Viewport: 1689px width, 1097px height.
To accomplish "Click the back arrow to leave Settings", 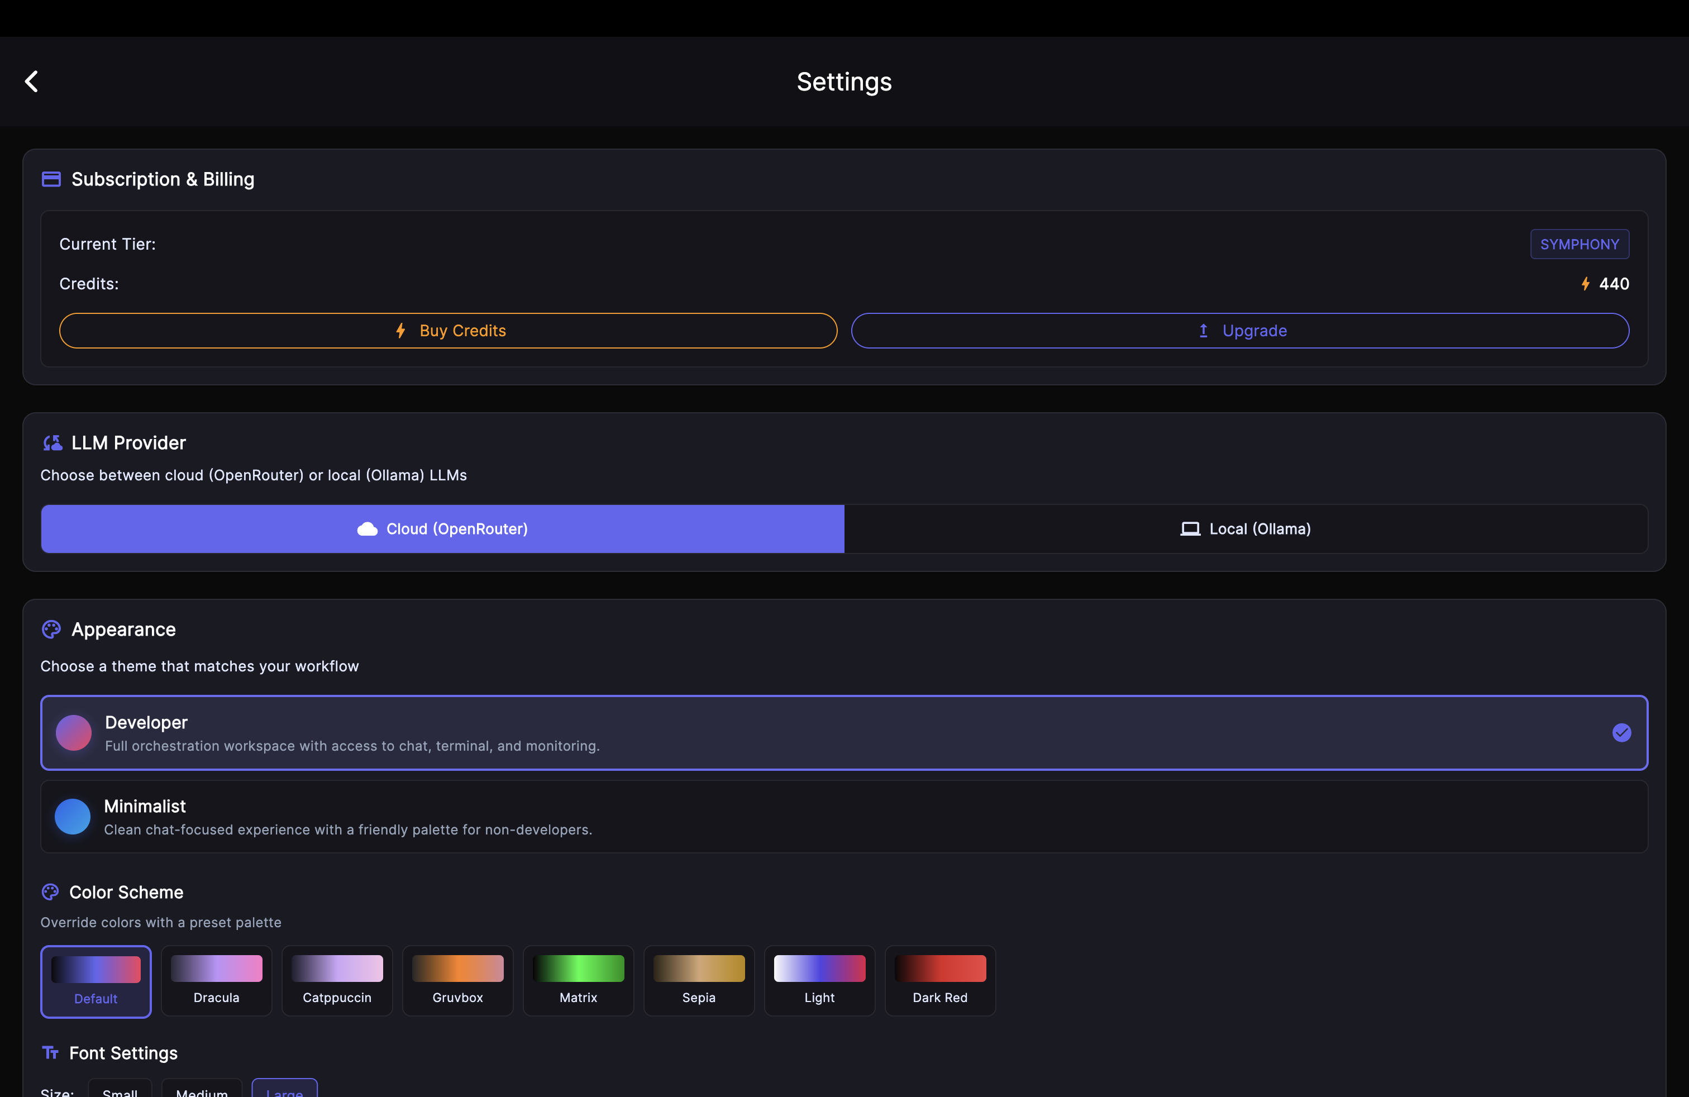I will coord(31,81).
